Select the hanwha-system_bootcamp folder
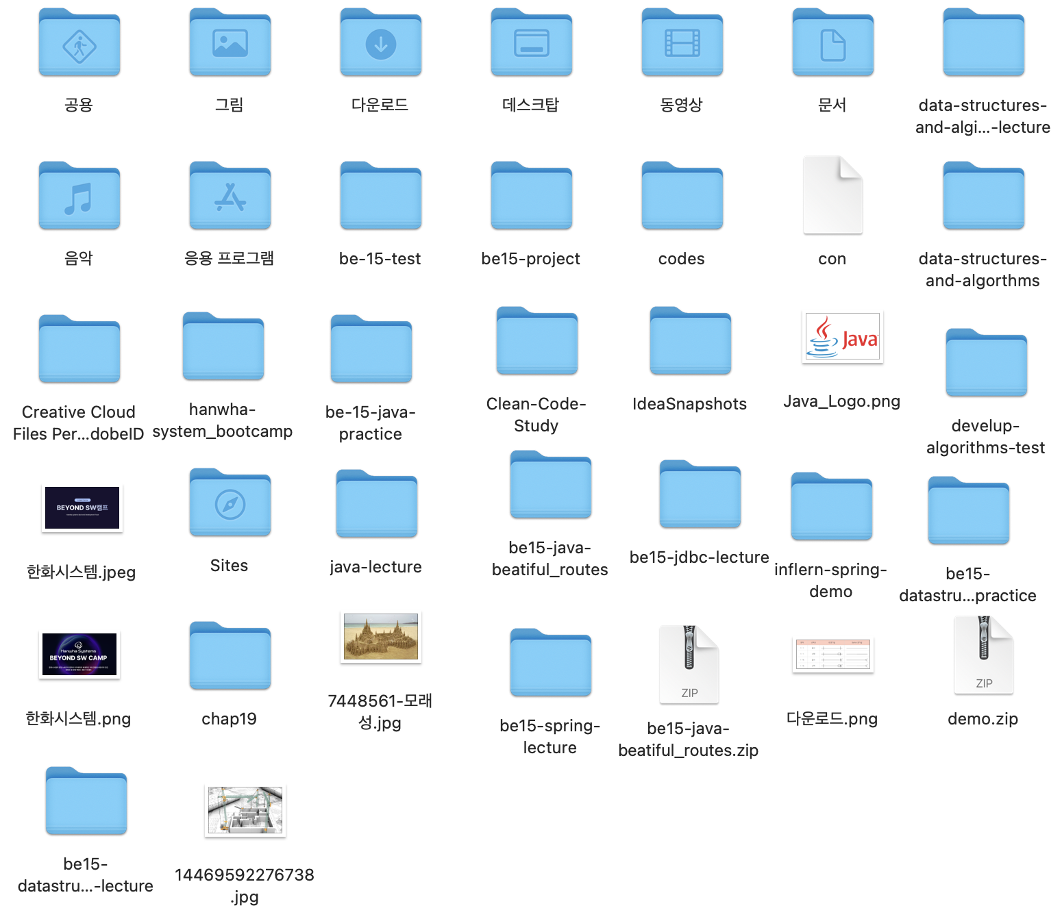The width and height of the screenshot is (1062, 908). click(x=223, y=346)
